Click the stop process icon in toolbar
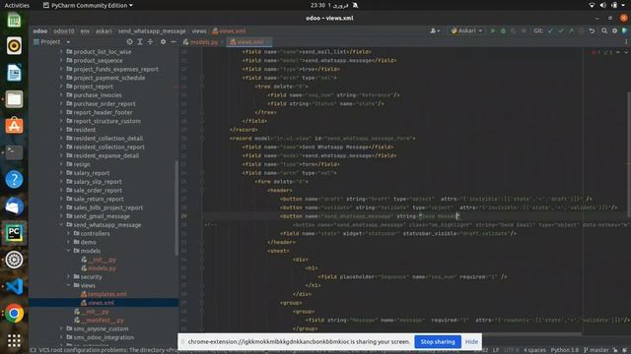 [524, 30]
